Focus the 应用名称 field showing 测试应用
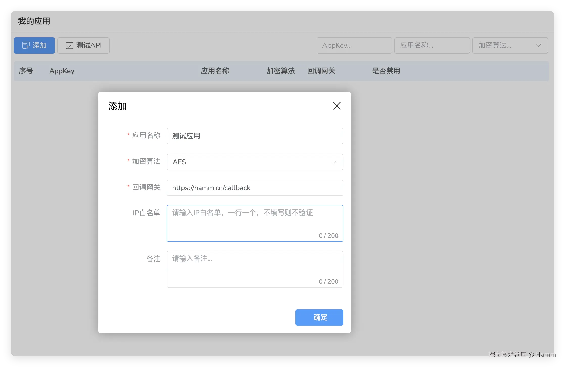 [x=255, y=136]
